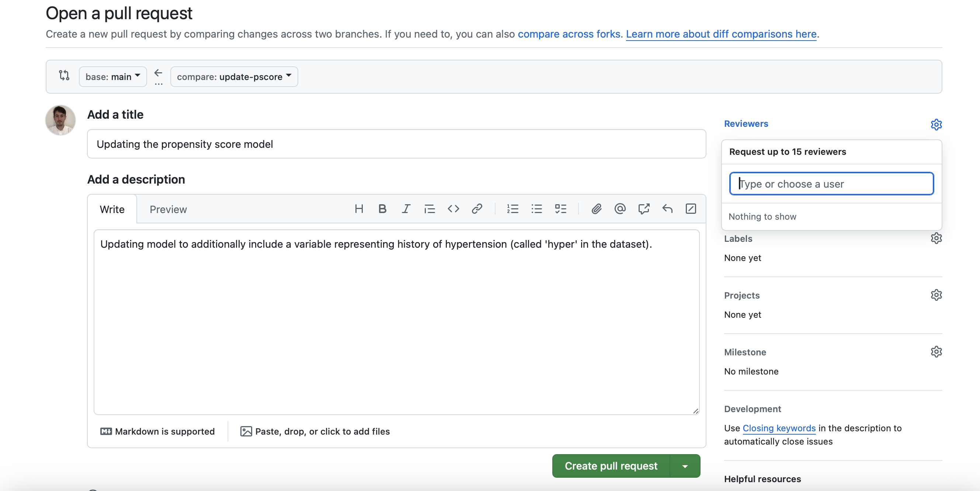
Task: Open the compare across forks link
Action: click(x=569, y=34)
